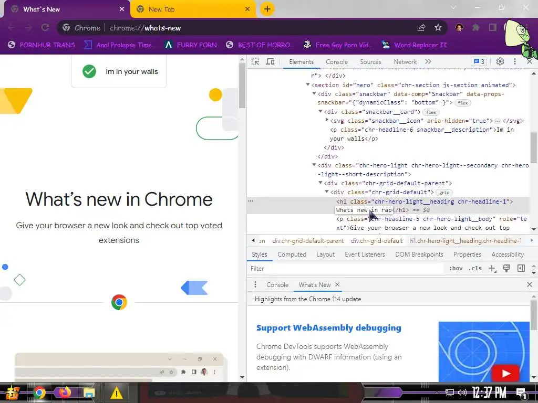Collapse the chr-grid-default-parent div node
Screen dimensions: 538x403
[x=320, y=183]
